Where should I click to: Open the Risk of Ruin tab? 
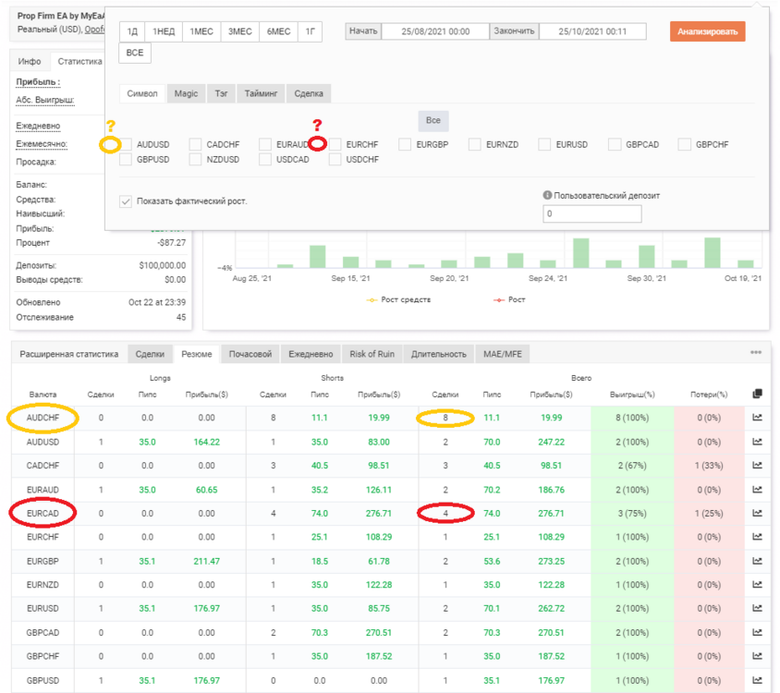(x=372, y=354)
